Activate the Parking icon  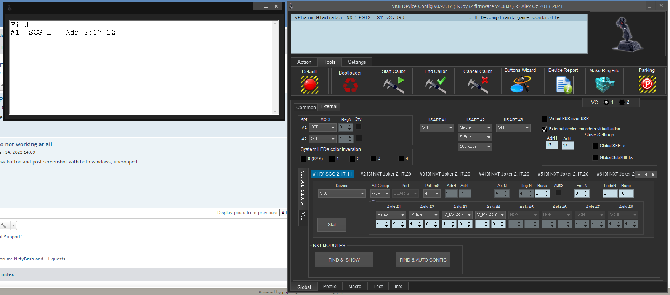pyautogui.click(x=647, y=84)
